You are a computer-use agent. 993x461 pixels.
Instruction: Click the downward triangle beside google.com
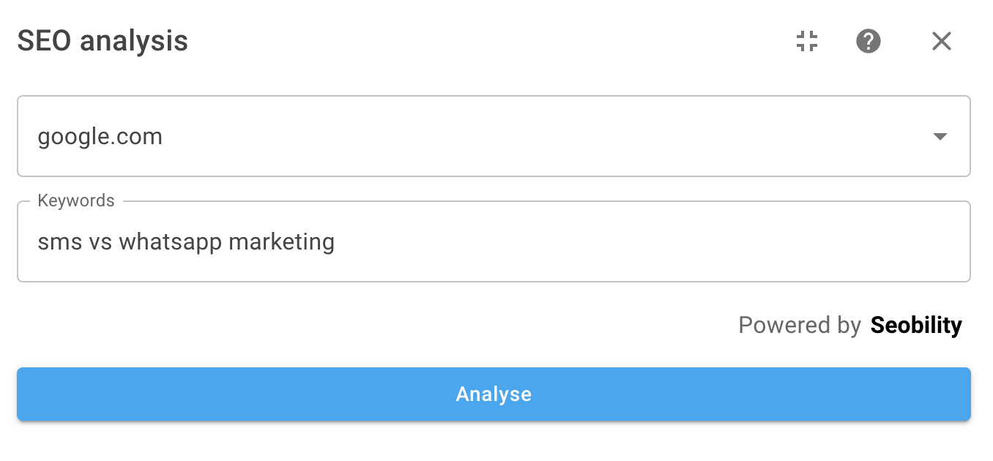pos(940,137)
